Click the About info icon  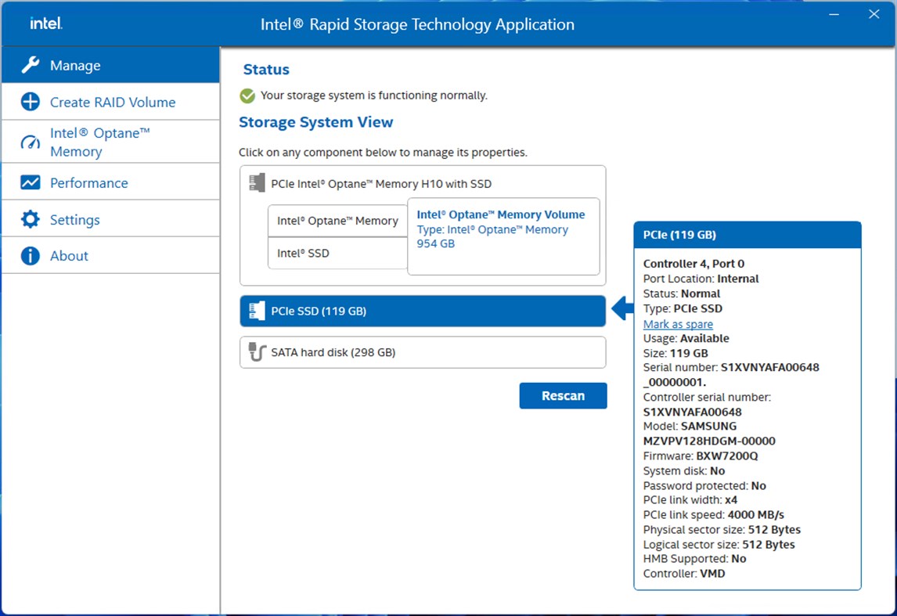29,255
